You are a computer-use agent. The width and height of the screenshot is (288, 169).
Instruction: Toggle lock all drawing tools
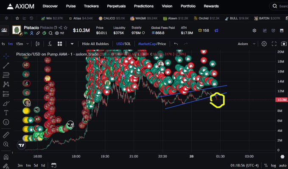pos(6,166)
